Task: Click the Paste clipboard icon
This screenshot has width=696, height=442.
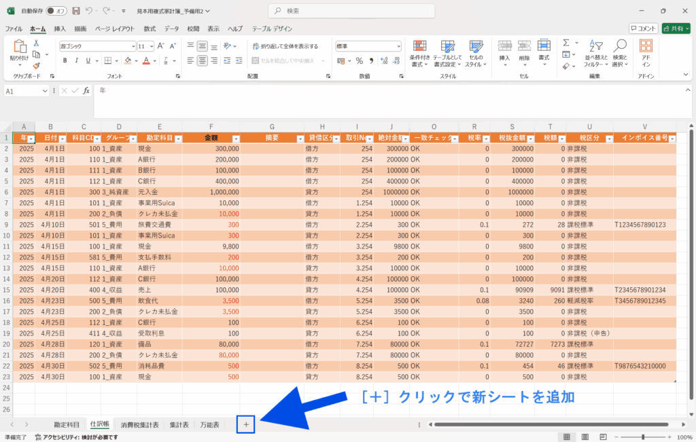Action: [x=20, y=47]
